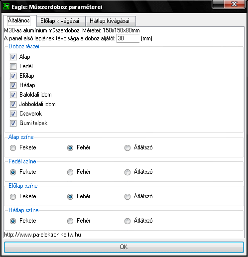Select Fehér for Előlap színe
This screenshot has width=248, height=257.
70,197
